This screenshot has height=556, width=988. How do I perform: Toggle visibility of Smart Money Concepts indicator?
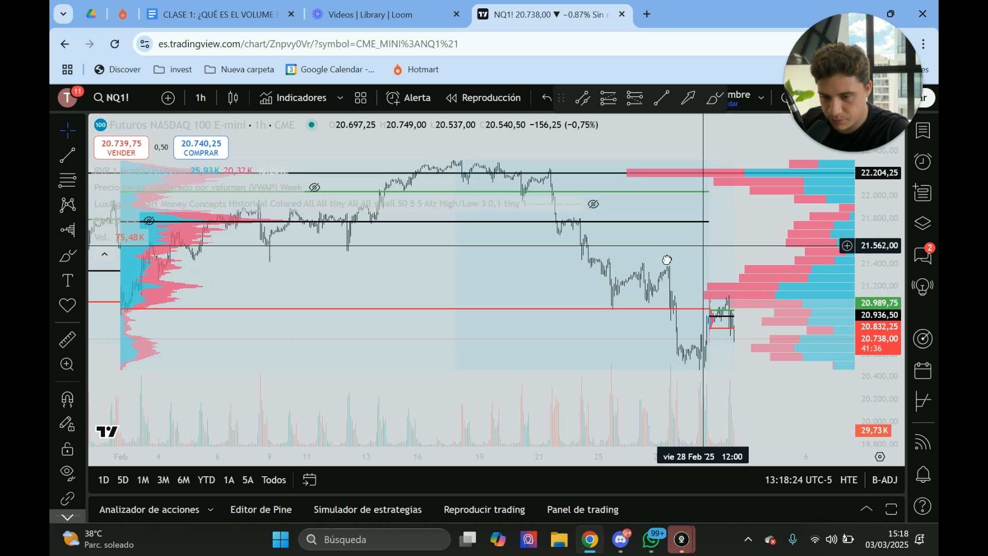pos(593,204)
